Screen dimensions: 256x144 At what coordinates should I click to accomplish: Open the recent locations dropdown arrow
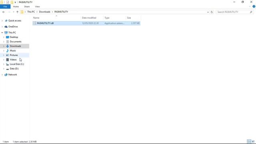tap(14, 12)
